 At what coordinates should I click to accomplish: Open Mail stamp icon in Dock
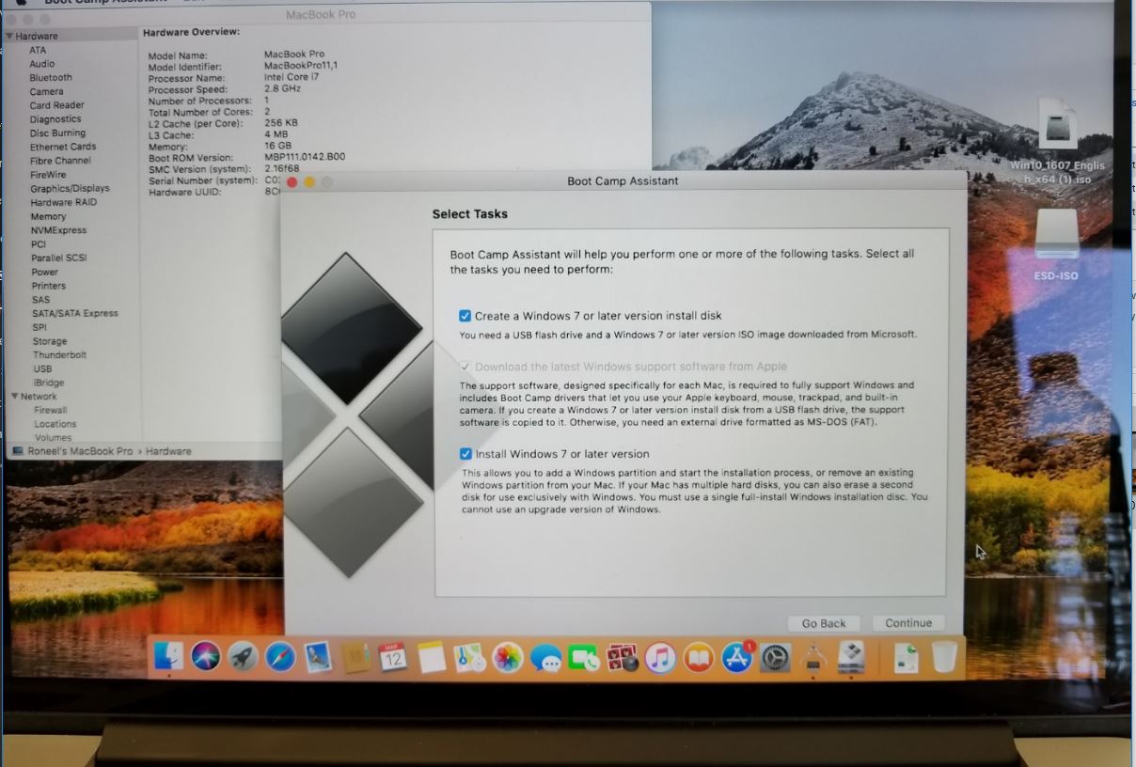click(x=318, y=657)
